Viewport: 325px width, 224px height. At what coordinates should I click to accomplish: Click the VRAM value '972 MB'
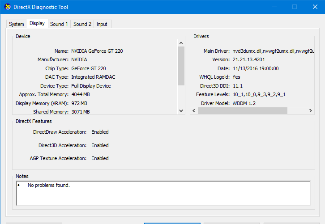79,103
